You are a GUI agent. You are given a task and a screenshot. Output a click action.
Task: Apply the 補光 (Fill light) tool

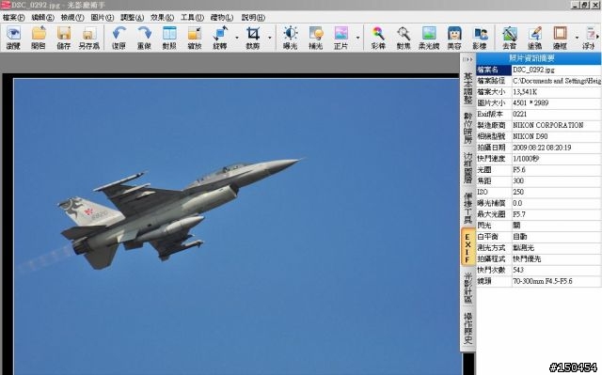coord(316,38)
